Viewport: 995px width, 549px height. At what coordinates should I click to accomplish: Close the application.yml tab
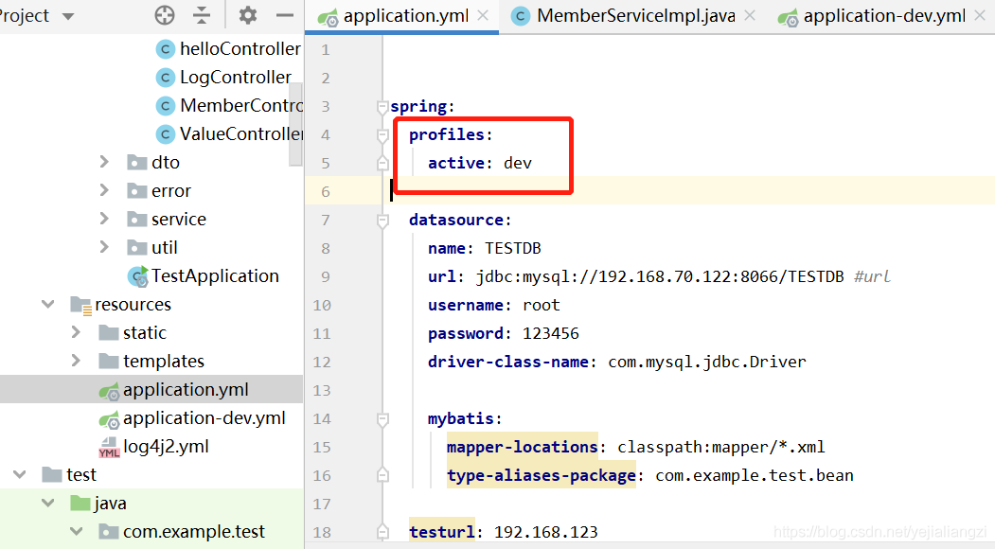point(483,16)
